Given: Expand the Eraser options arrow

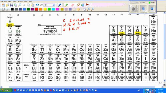Looking at the screenshot, I should coord(75,5).
